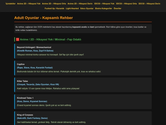Image resolution: width=166 pixels, height=125 pixels.
Task: Select the Killer Tales card title
Action: 22,81
